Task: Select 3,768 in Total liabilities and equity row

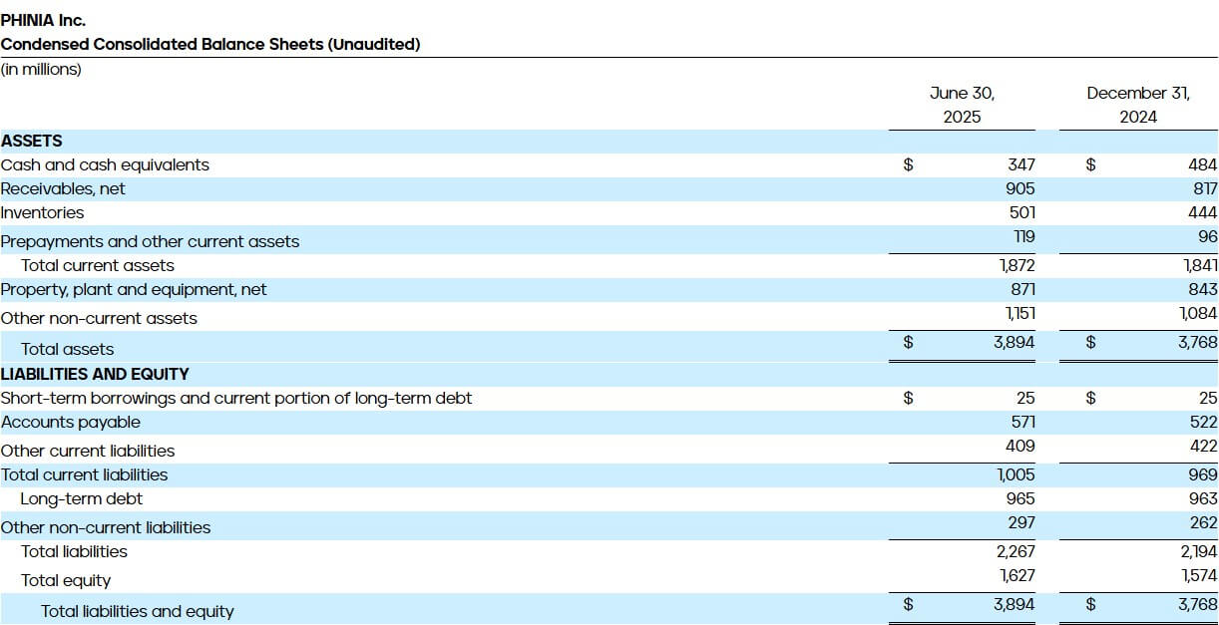Action: pos(1197,604)
